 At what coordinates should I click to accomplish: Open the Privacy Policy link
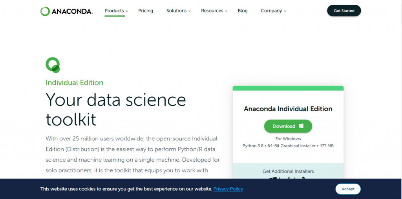228,189
